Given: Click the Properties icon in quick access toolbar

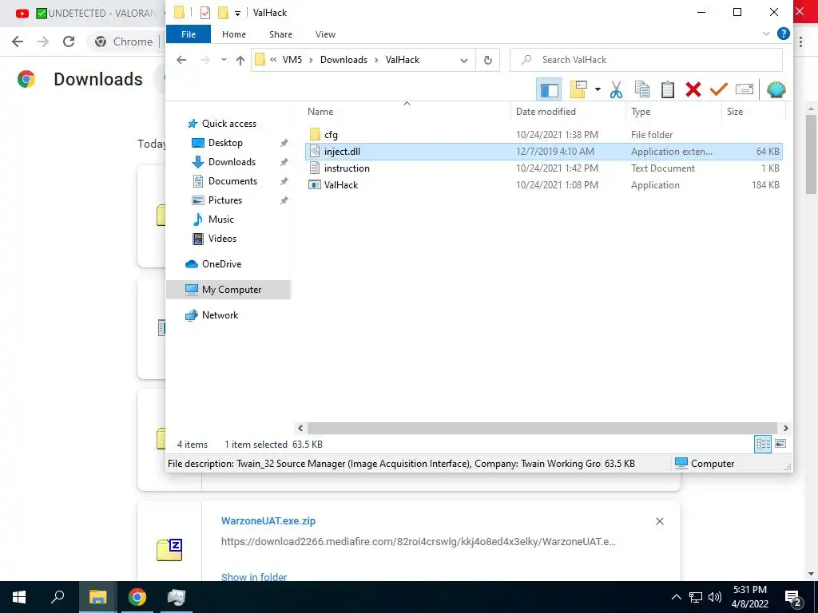Looking at the screenshot, I should 205,13.
